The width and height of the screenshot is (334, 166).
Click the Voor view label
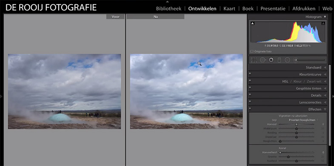(x=115, y=17)
